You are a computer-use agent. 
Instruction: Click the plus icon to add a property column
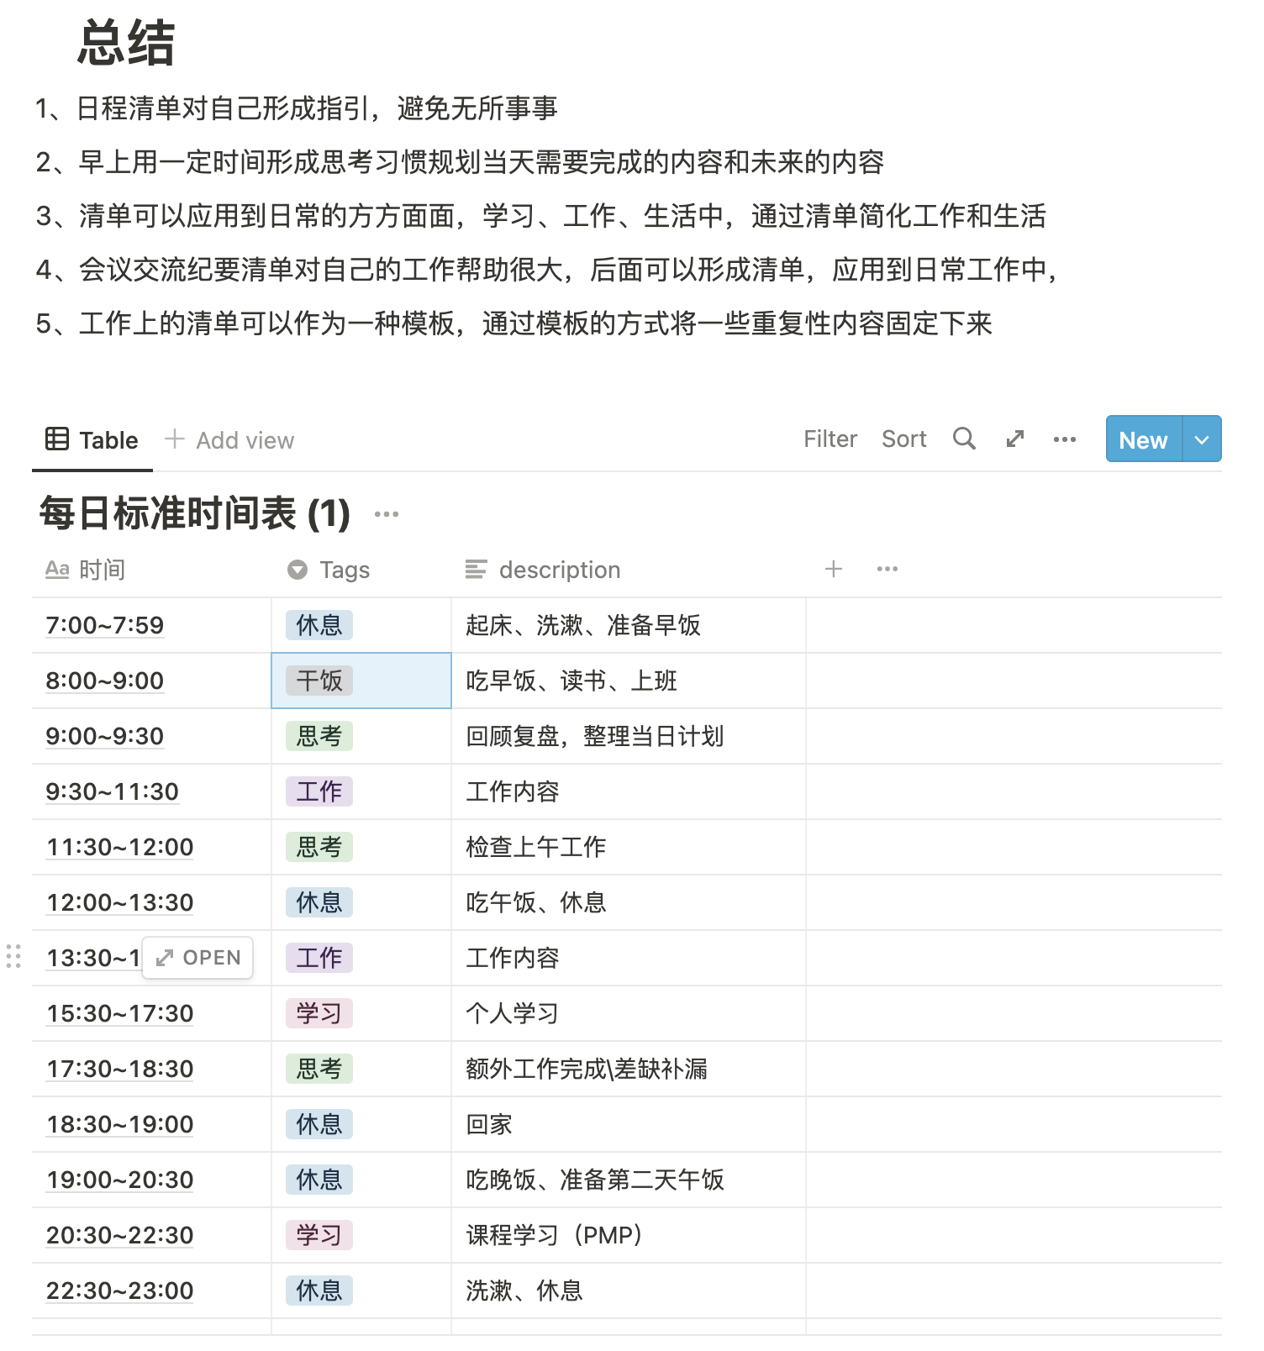click(834, 569)
